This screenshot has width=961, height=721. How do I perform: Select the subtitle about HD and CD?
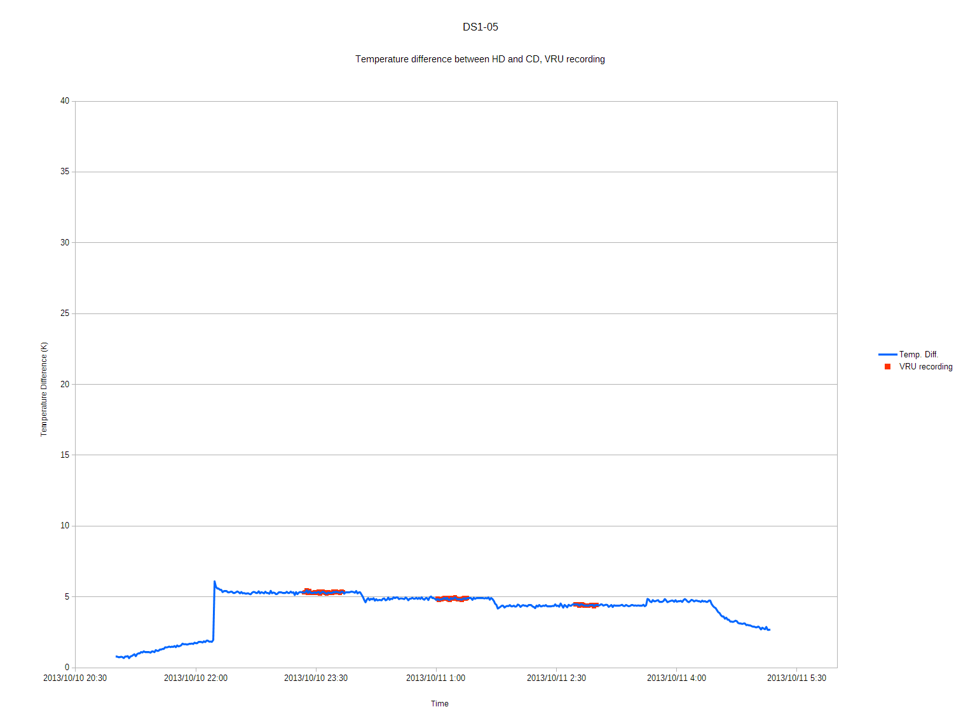point(480,59)
